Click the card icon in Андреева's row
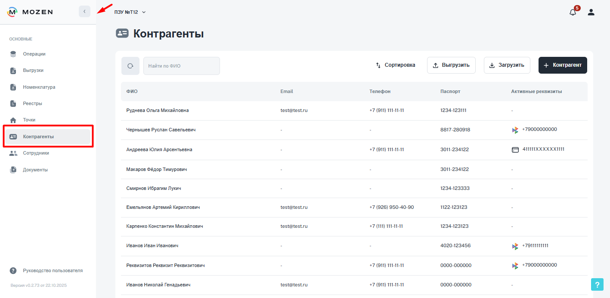 pyautogui.click(x=515, y=150)
